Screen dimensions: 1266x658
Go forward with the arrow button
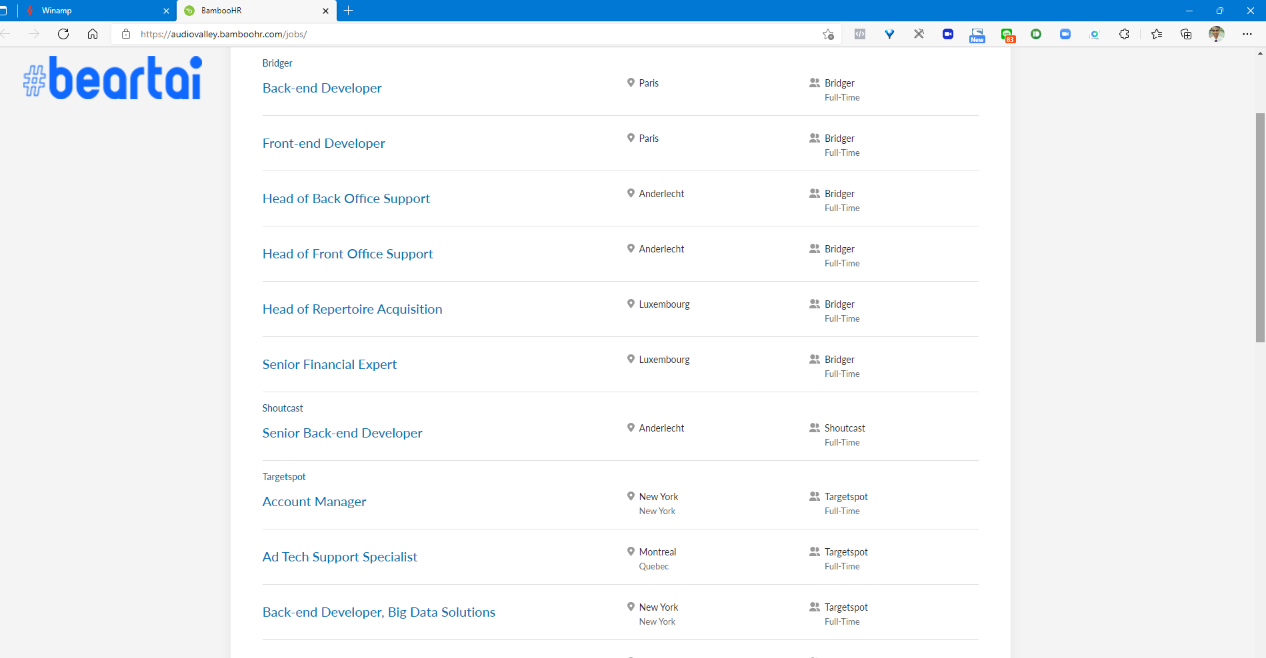point(34,34)
